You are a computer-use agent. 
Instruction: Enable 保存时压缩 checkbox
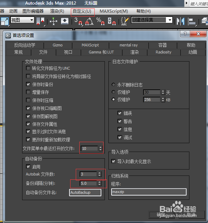coord(28,100)
